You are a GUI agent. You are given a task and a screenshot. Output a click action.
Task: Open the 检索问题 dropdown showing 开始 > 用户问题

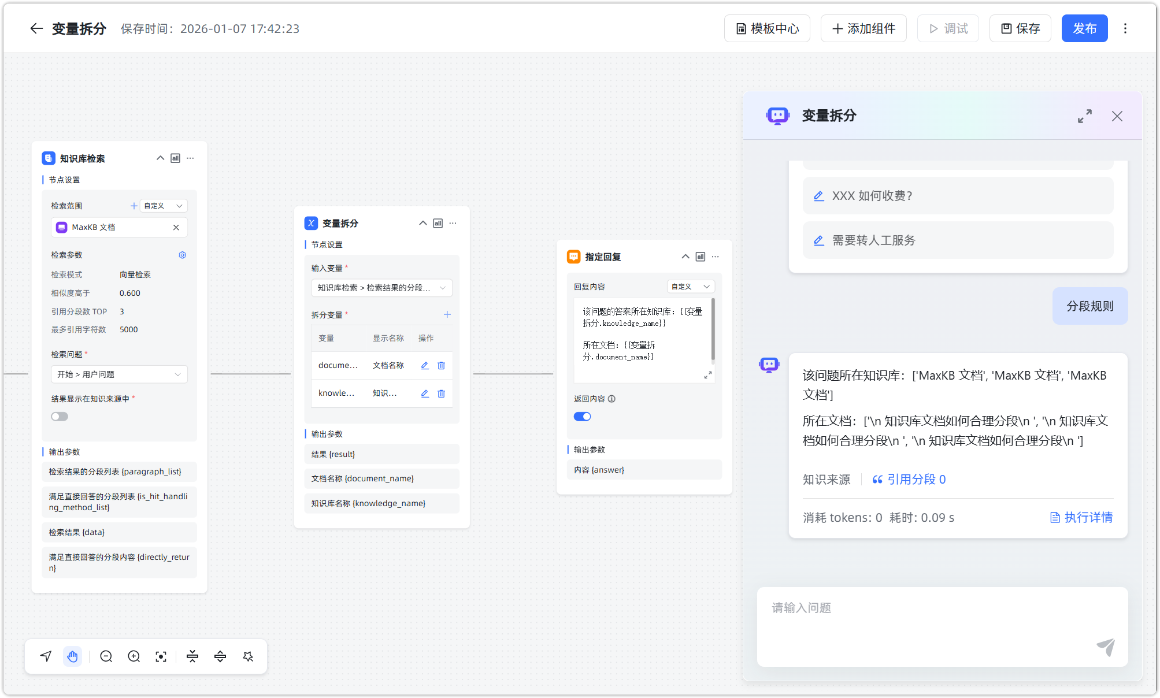pos(118,374)
